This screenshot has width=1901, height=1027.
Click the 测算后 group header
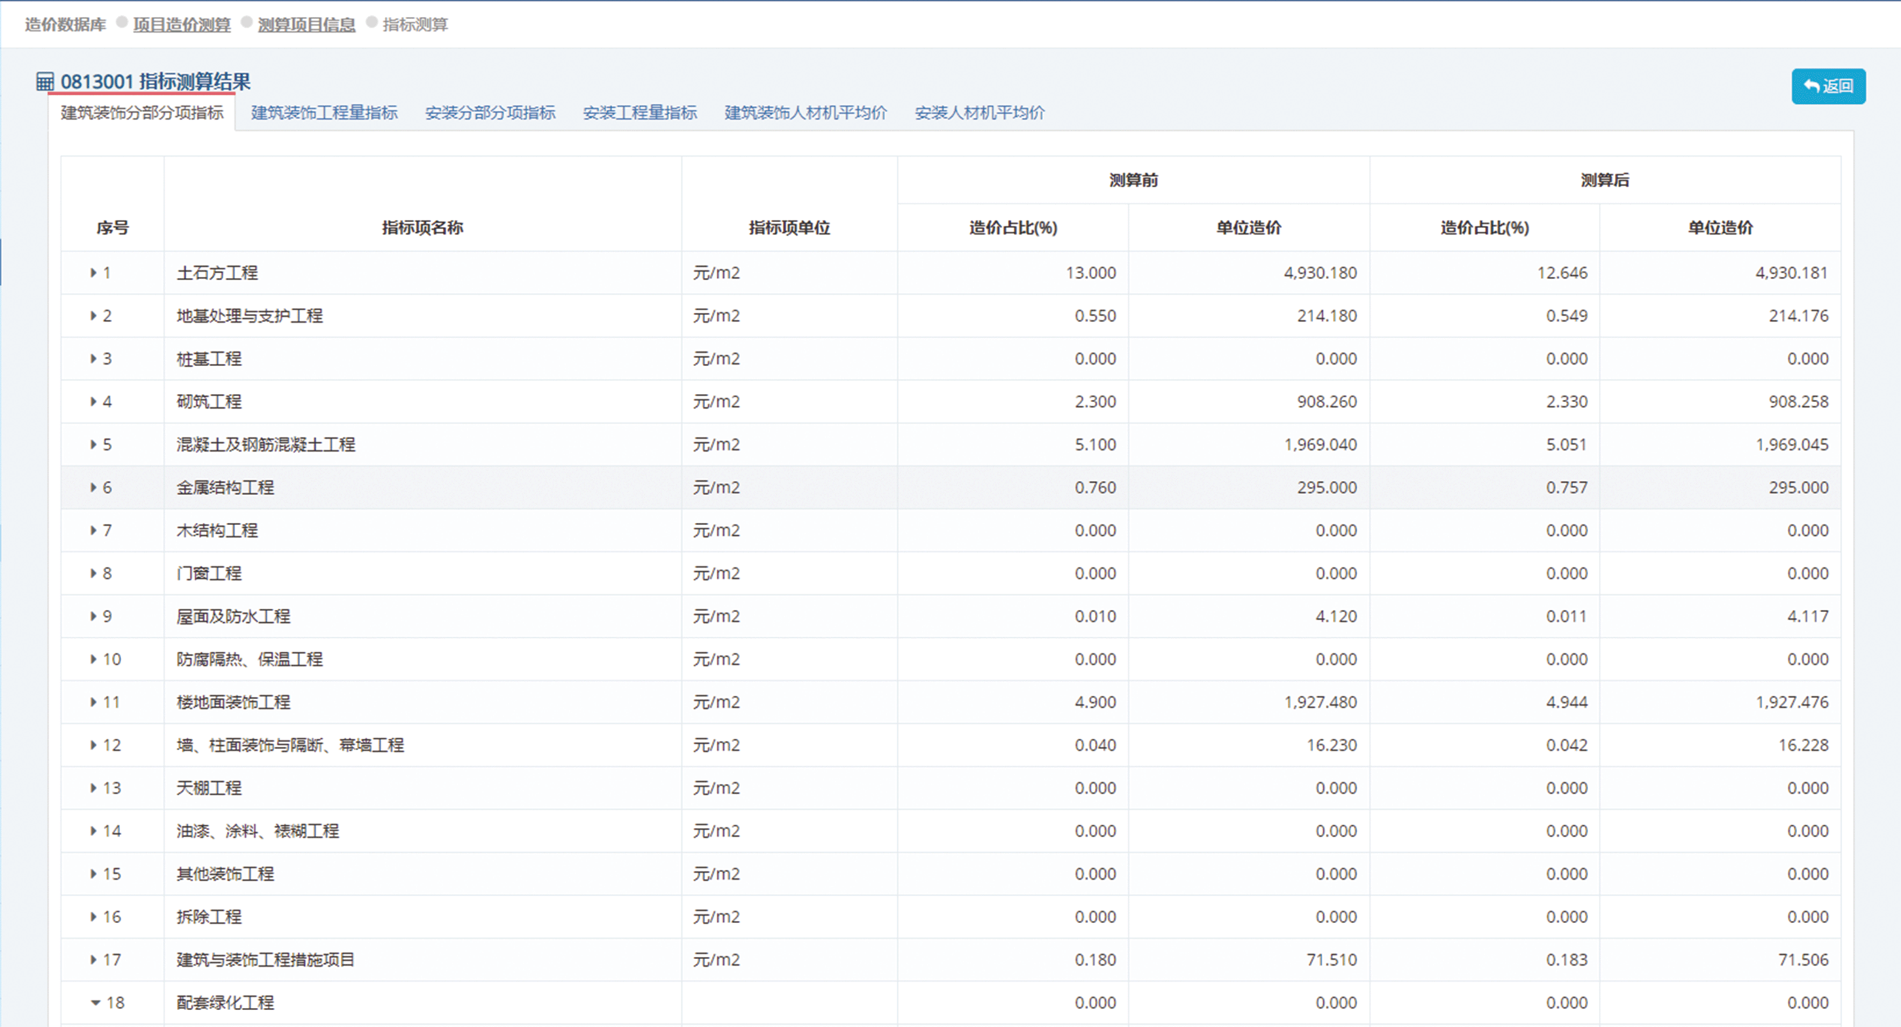1604,180
